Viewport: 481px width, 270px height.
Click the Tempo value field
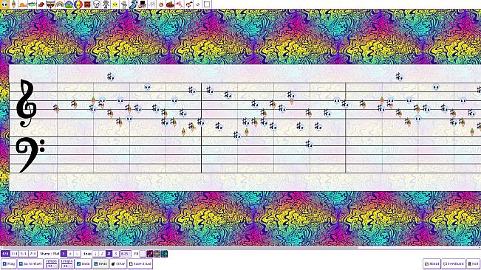coord(52,266)
